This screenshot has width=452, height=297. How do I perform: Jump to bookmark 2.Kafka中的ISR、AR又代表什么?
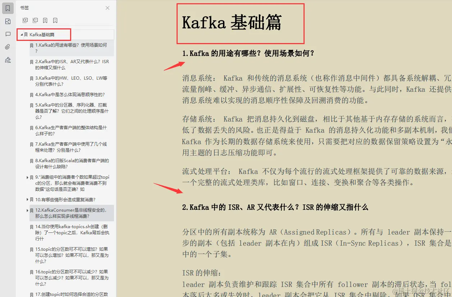click(72, 65)
